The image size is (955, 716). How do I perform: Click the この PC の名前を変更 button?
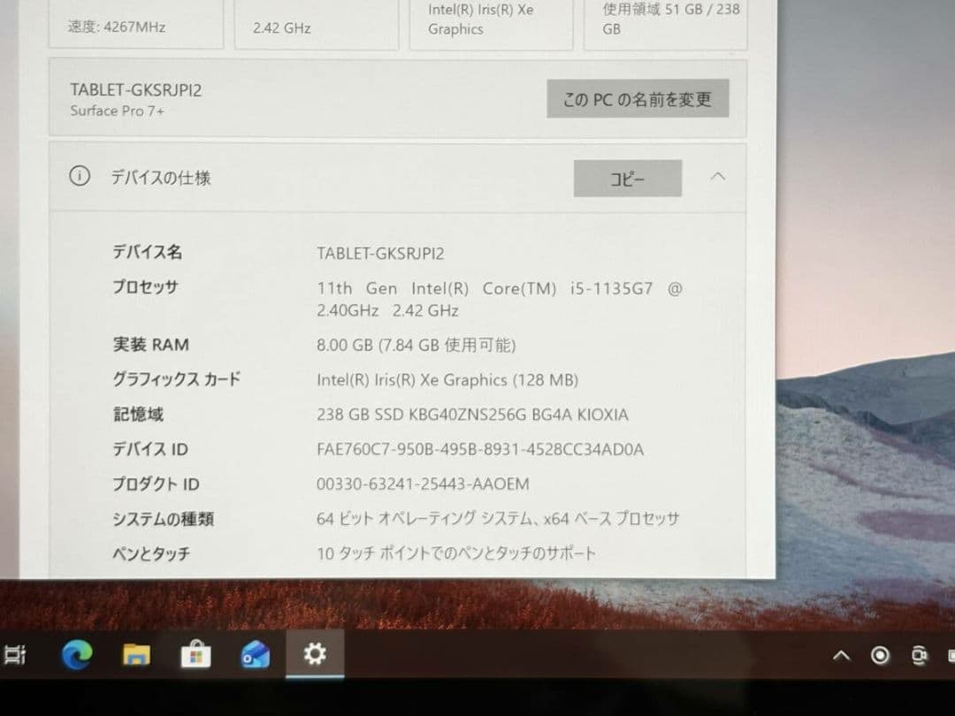point(638,99)
